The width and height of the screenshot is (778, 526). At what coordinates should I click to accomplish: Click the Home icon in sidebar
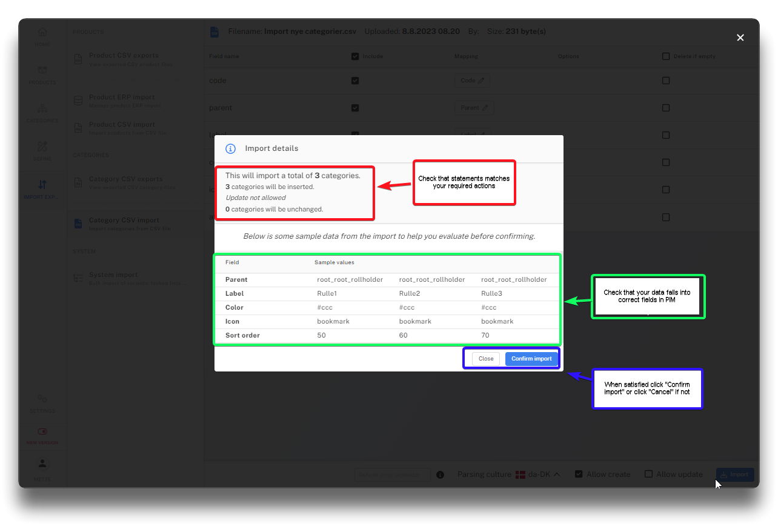[42, 33]
